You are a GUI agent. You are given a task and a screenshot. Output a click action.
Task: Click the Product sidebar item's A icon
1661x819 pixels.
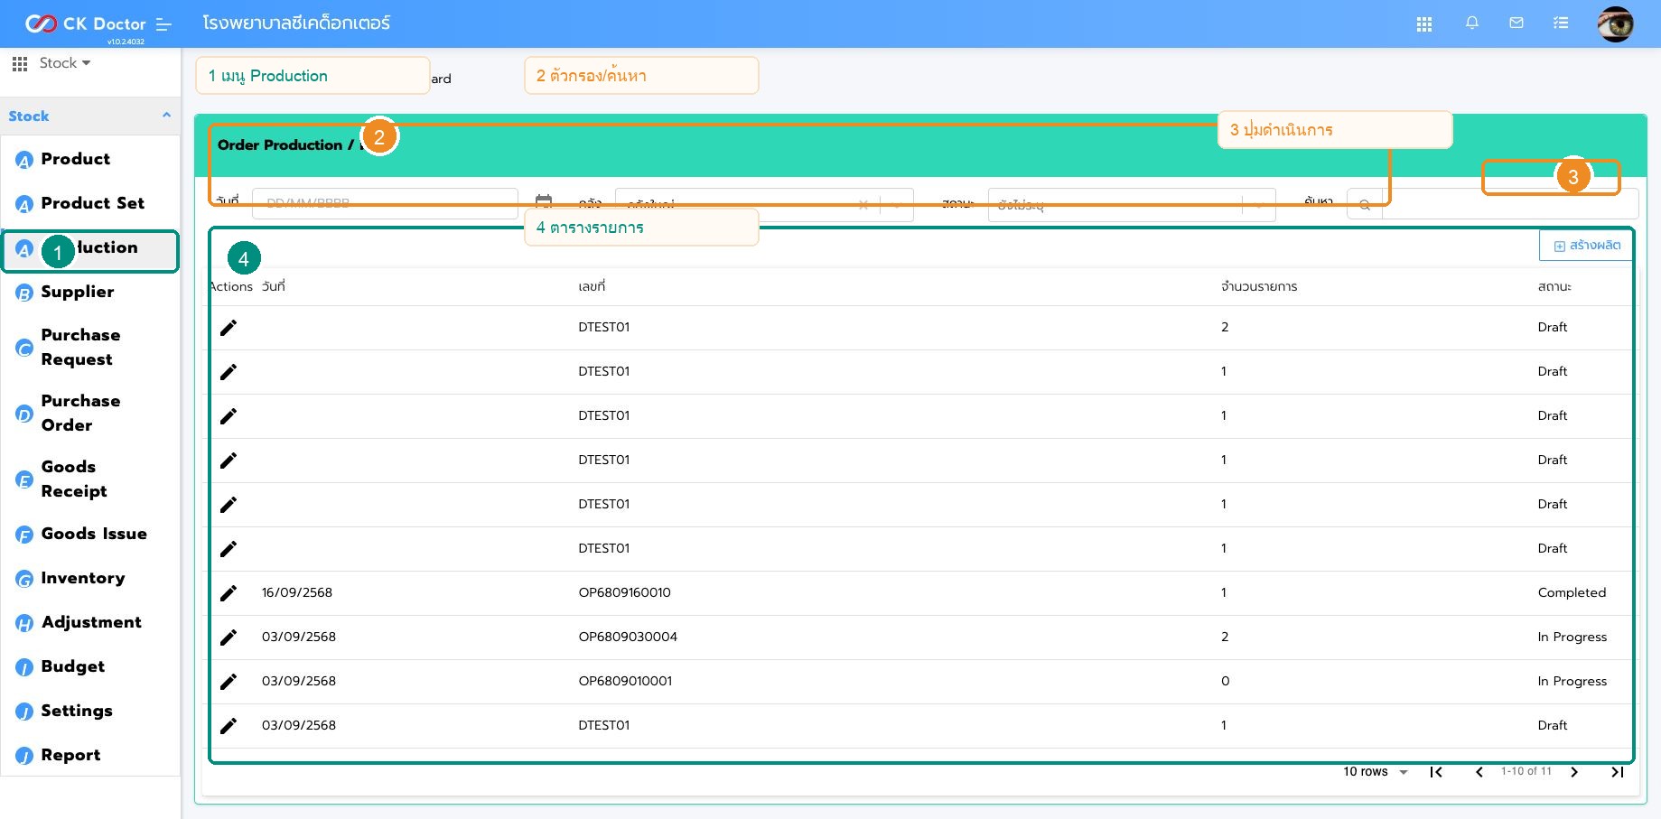(24, 160)
